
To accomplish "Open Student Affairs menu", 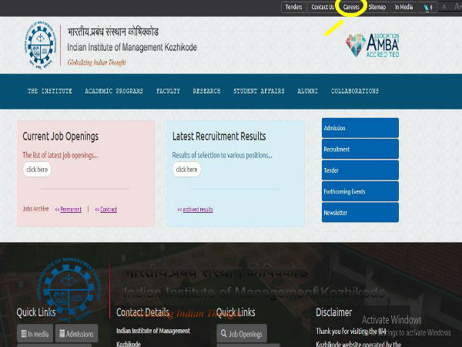I will tap(259, 91).
